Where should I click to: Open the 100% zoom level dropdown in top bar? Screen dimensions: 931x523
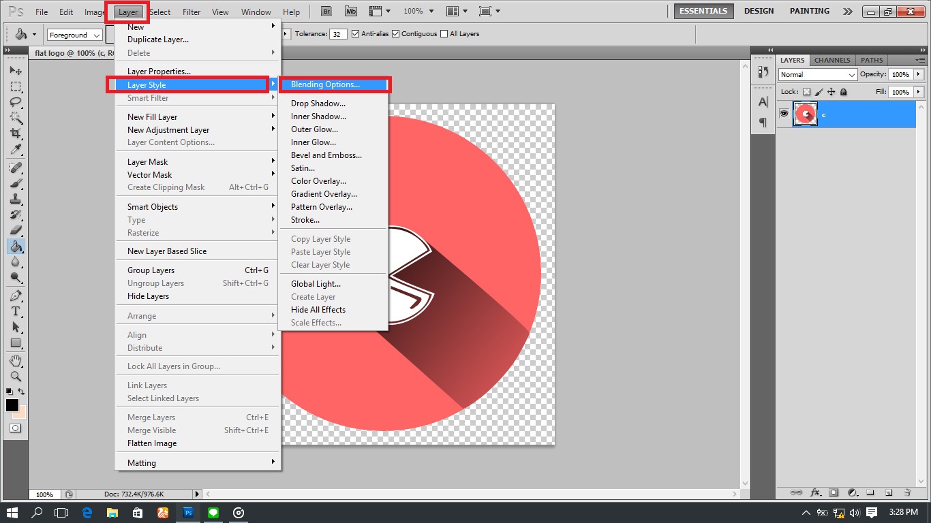point(418,12)
